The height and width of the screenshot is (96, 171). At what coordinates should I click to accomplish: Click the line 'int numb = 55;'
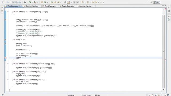[x=19, y=40]
